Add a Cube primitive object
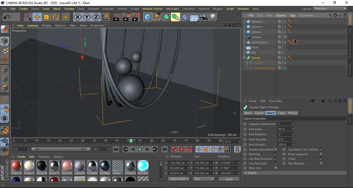 tap(148, 17)
